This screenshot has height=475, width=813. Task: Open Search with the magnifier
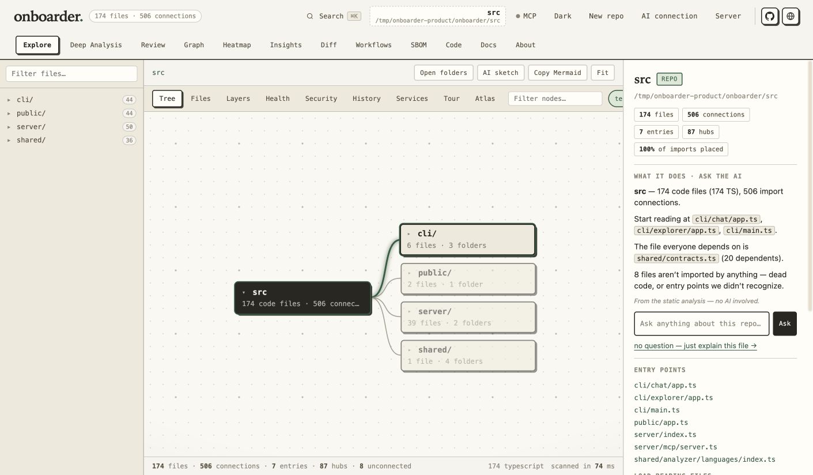pyautogui.click(x=334, y=16)
